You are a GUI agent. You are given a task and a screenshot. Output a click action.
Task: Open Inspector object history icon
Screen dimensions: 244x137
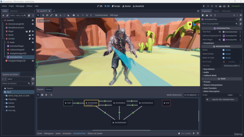[241, 15]
